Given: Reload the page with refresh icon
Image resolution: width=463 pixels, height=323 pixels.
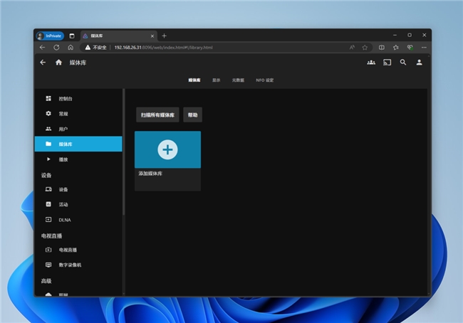Looking at the screenshot, I should 56,47.
